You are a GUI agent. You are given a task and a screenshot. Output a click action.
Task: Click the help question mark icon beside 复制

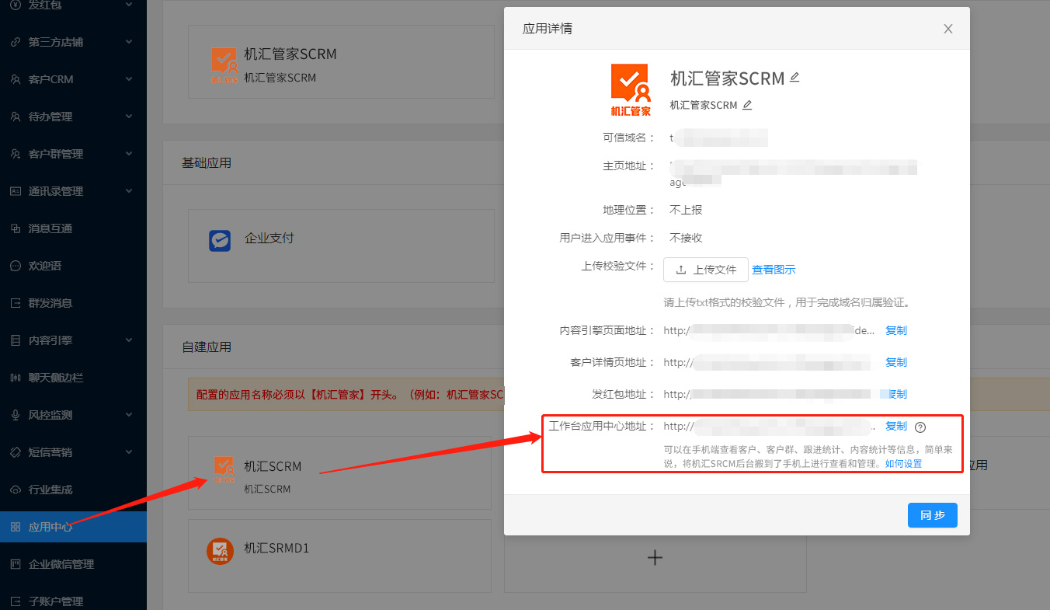click(920, 427)
